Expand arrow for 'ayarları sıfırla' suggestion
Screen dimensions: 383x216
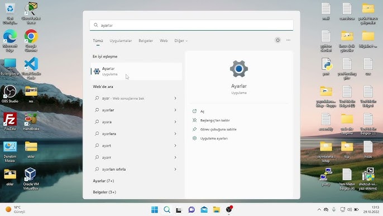(x=175, y=169)
